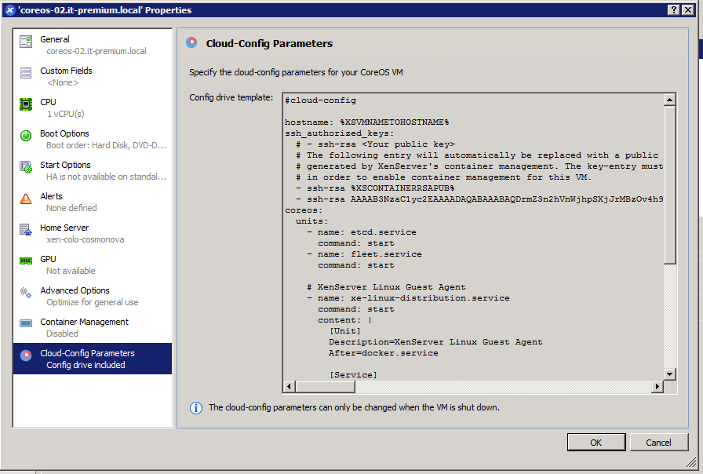Click the horizontal scroll right arrow
The height and width of the screenshot is (474, 703).
click(657, 386)
